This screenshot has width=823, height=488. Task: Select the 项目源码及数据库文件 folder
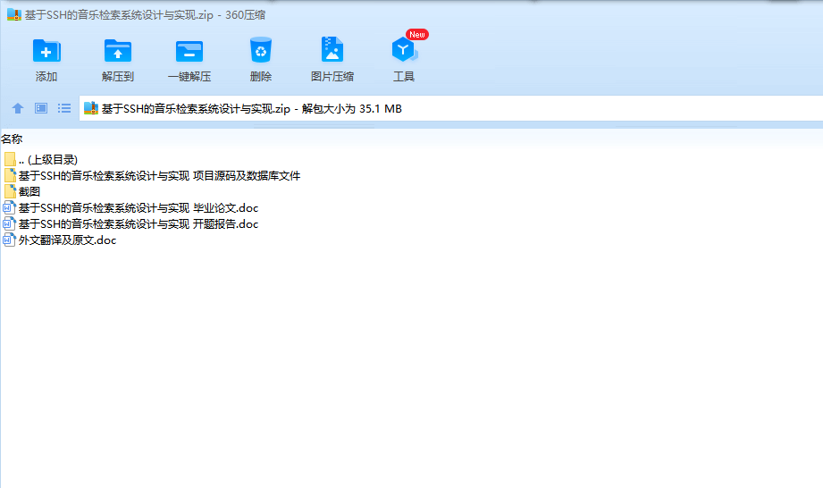(x=152, y=176)
